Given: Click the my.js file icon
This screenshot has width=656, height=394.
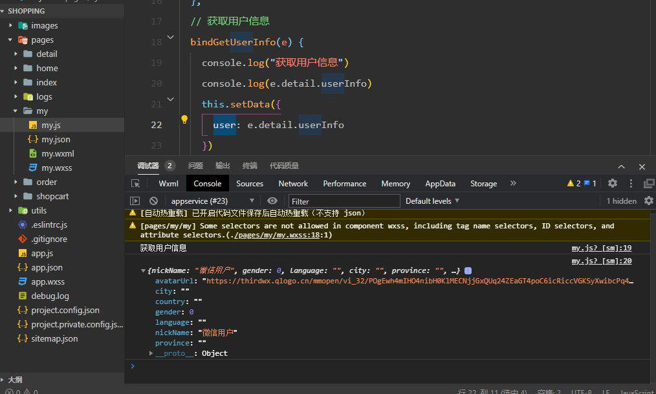Looking at the screenshot, I should [33, 125].
